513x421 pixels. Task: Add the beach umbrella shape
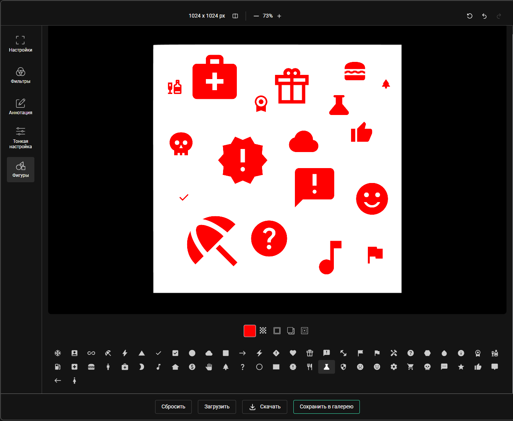click(108, 353)
